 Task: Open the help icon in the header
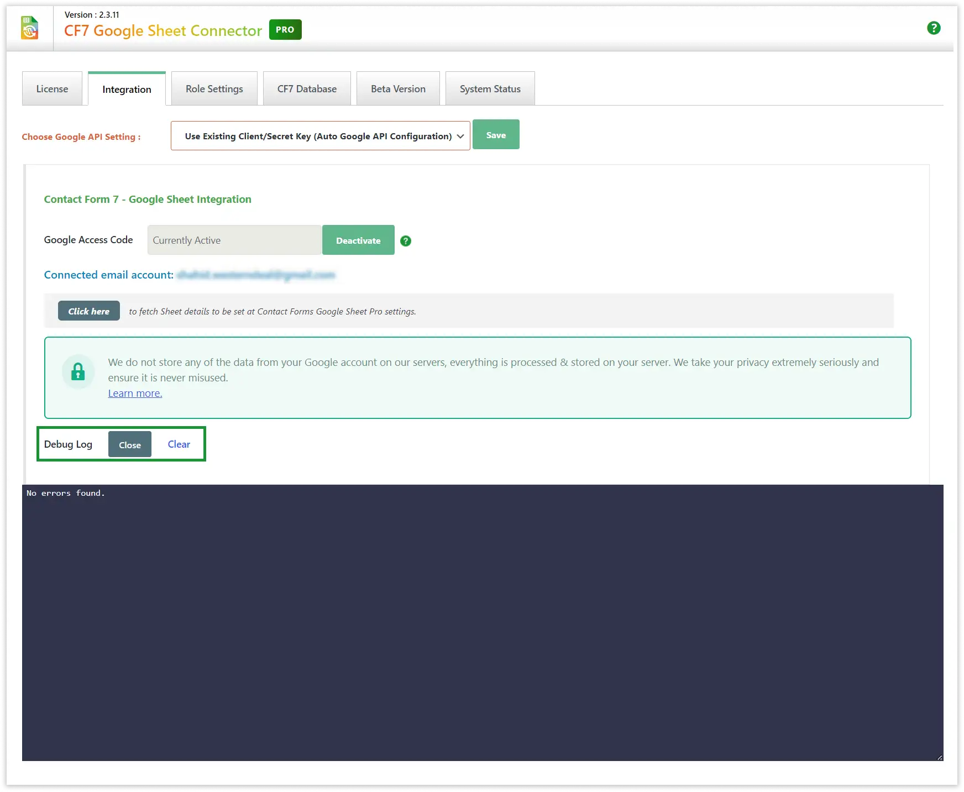tap(934, 28)
